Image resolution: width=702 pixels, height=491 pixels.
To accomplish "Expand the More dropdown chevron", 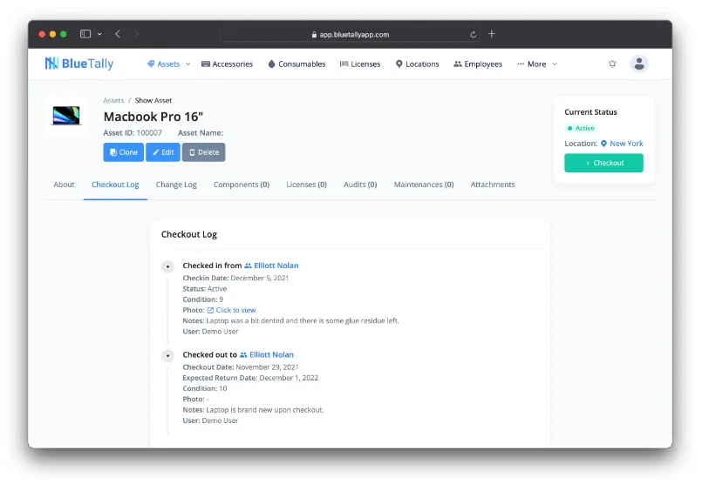I will coord(555,64).
